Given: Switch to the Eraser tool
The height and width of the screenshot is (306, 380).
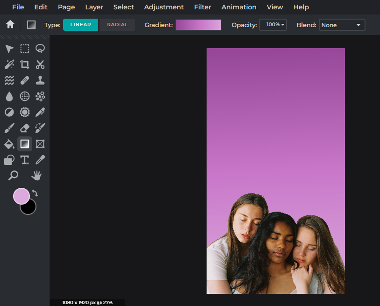Looking at the screenshot, I should [x=25, y=128].
